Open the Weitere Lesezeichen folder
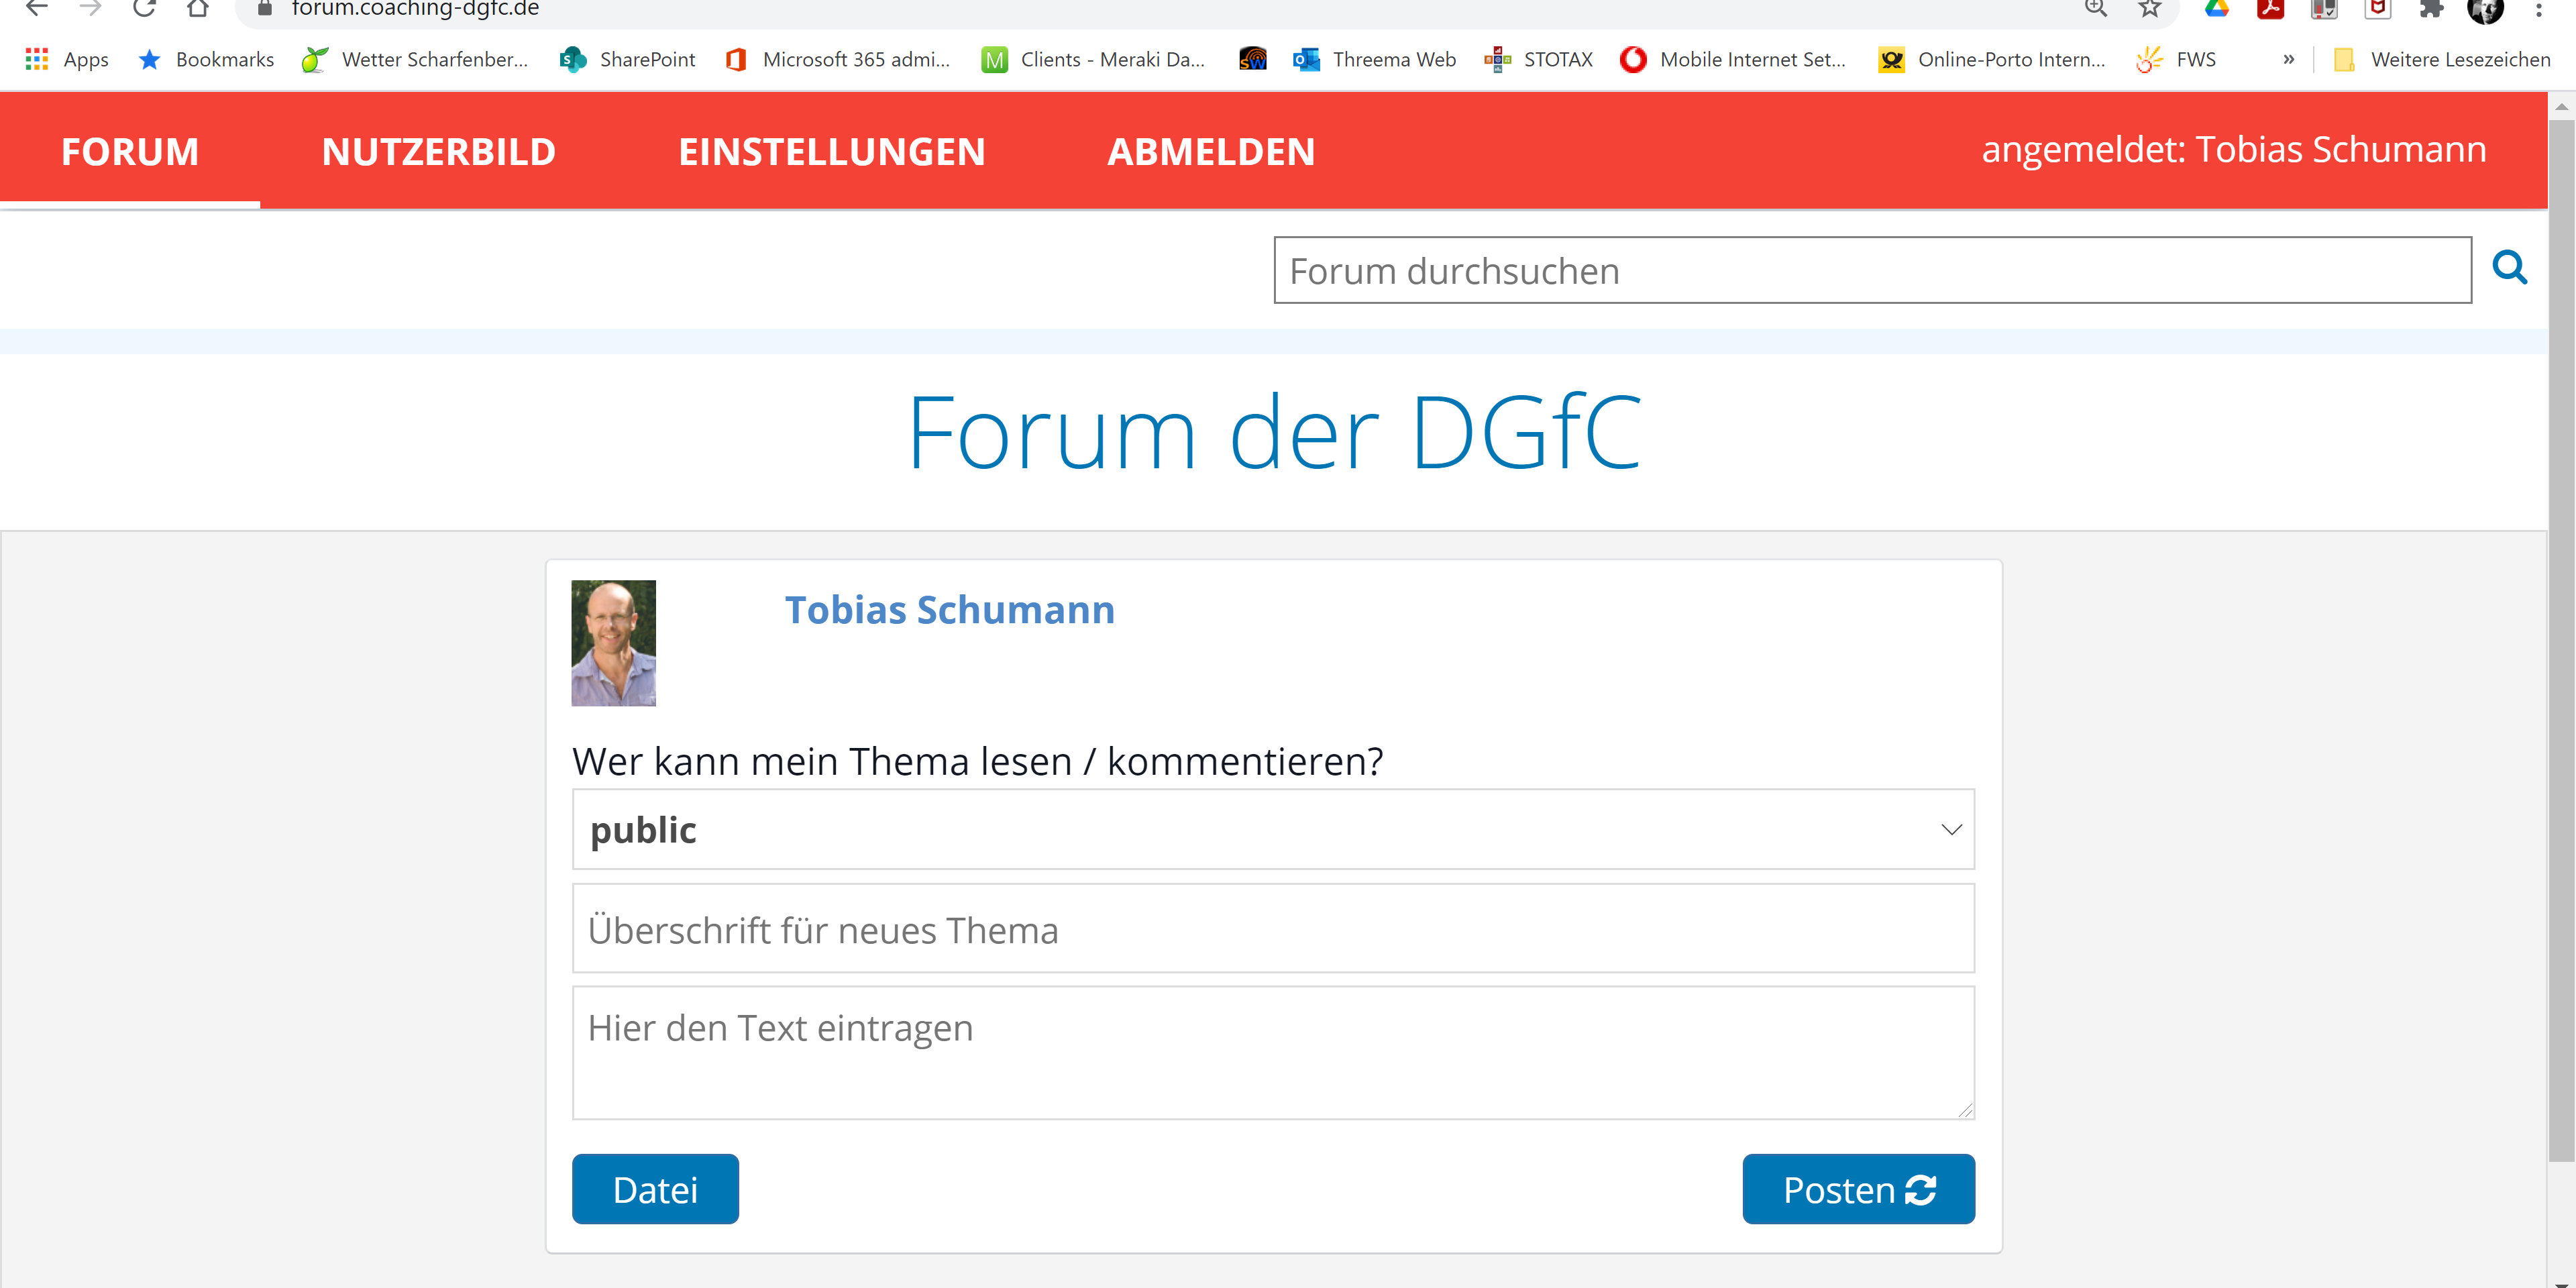The image size is (2576, 1288). pos(2442,60)
